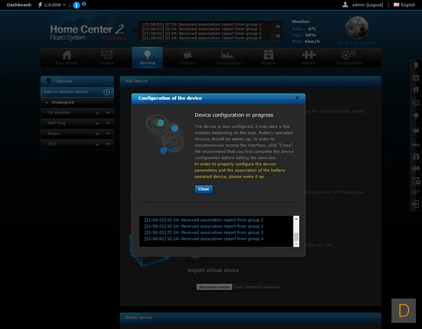
Task: Click the Delete Device panel header
Action: click(x=250, y=318)
